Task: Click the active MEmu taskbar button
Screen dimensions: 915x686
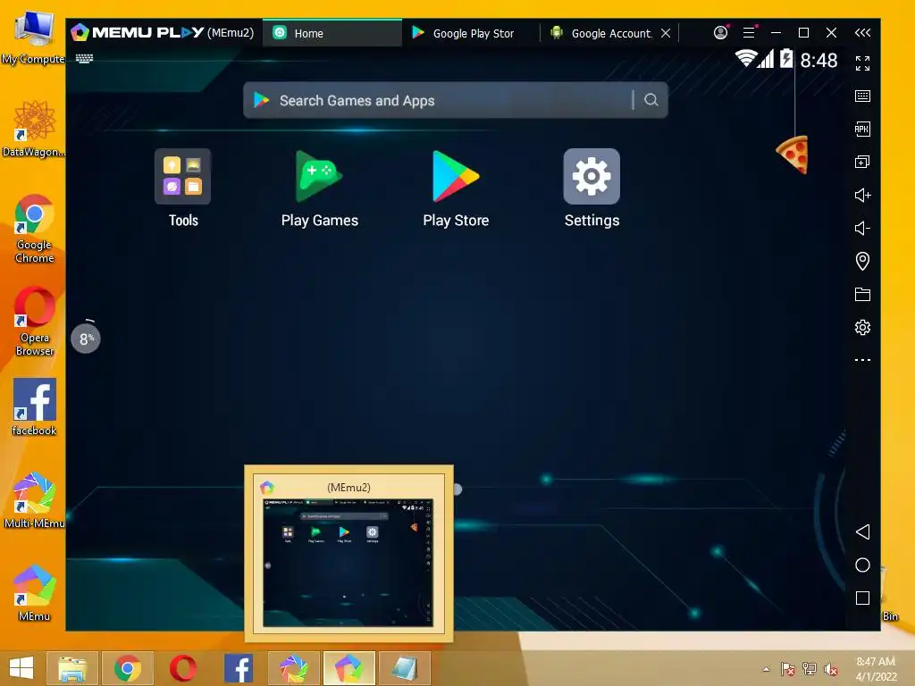Action: click(349, 668)
